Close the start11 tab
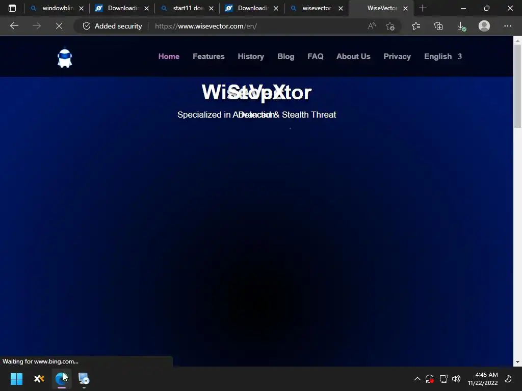Screen dimensions: 522x391 pos(211,8)
